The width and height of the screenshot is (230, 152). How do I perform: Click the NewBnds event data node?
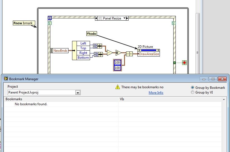coord(59,51)
